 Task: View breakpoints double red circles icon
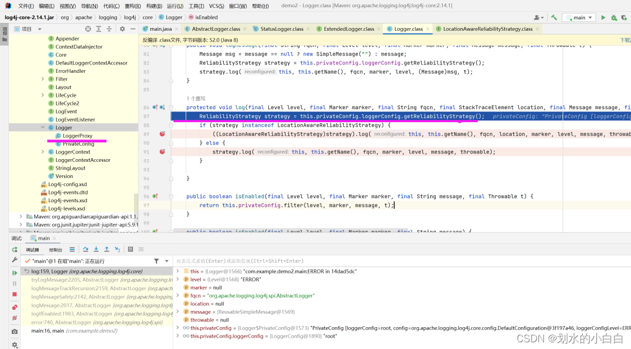click(15, 307)
